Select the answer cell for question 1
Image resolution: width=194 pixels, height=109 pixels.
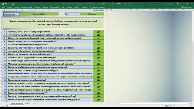99,31
